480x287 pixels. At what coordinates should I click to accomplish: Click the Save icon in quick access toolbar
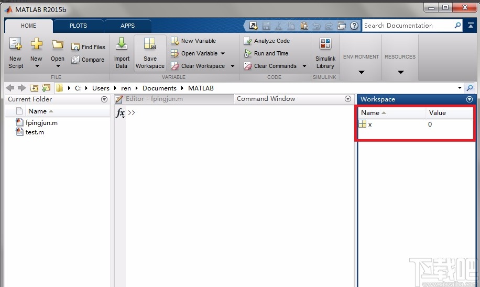click(x=266, y=26)
